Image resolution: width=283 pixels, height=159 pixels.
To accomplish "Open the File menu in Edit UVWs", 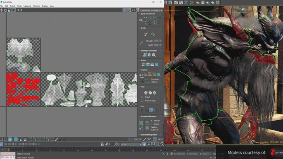I will pyautogui.click(x=2, y=6).
